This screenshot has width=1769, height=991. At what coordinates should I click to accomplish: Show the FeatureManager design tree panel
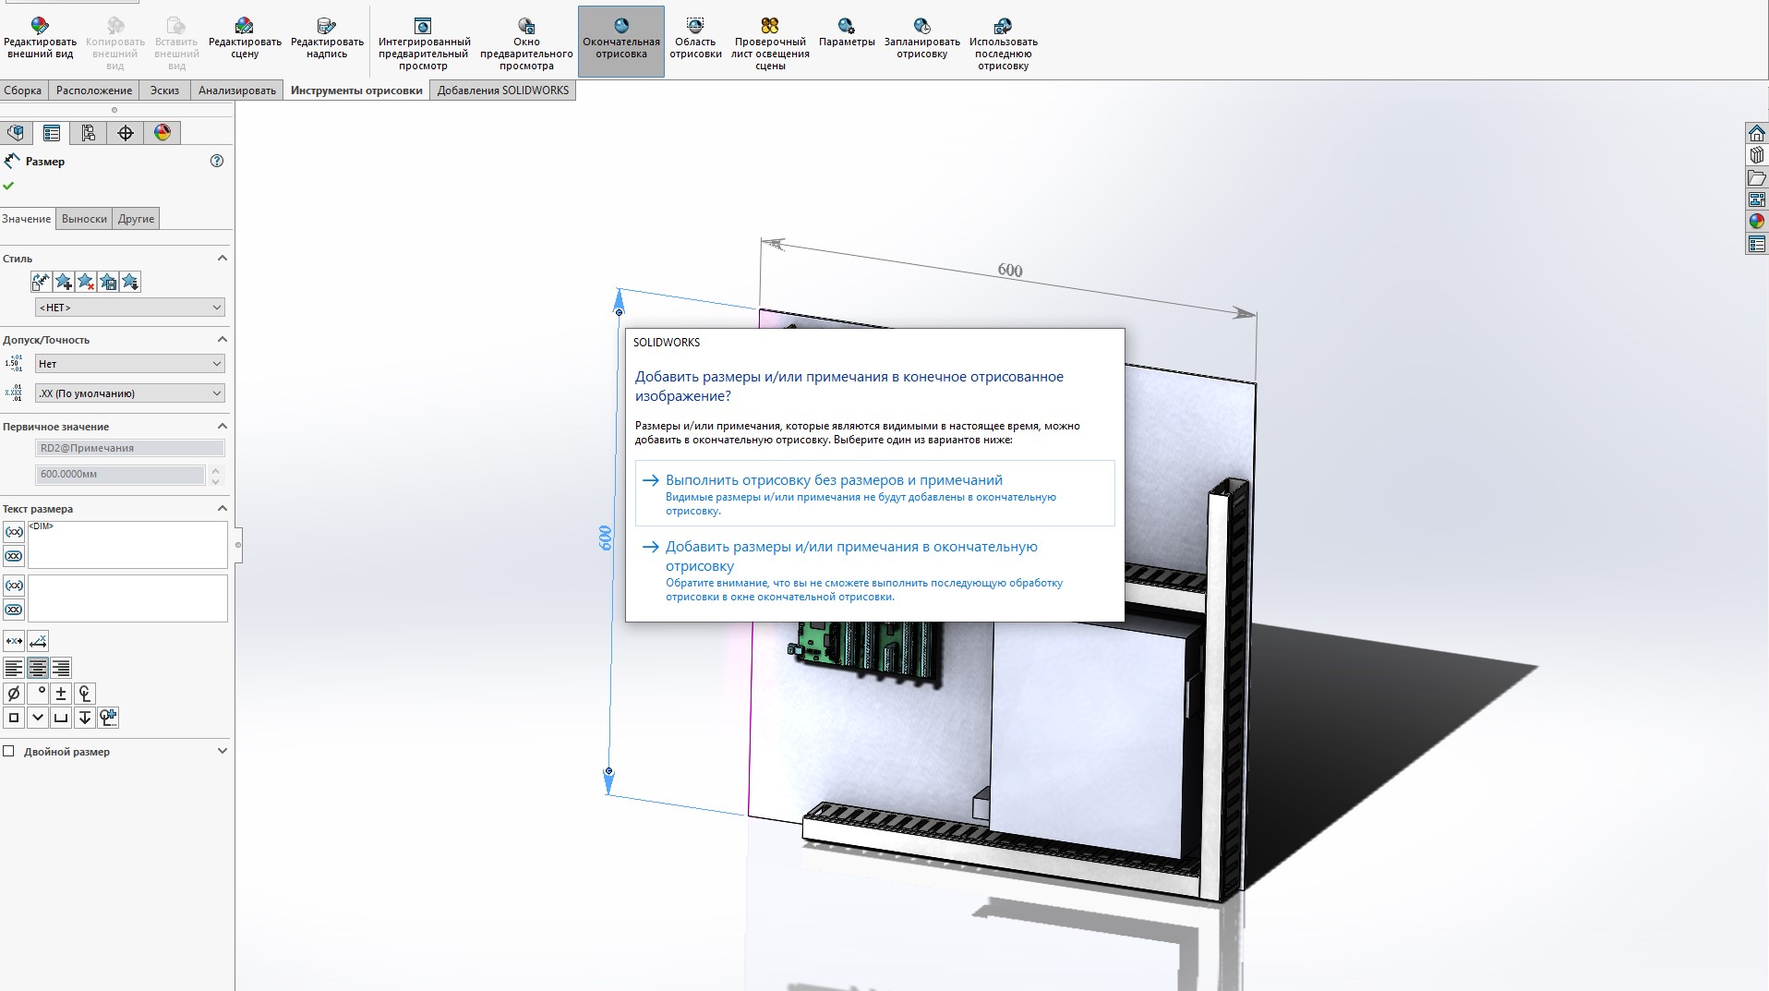(16, 133)
